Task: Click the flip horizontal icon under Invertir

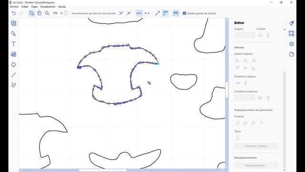Action: coord(260,35)
